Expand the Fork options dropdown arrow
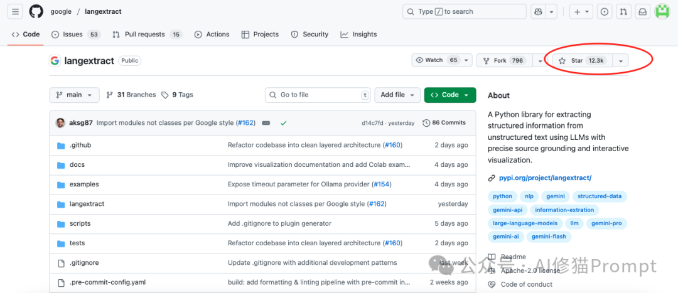This screenshot has width=678, height=293. (540, 61)
